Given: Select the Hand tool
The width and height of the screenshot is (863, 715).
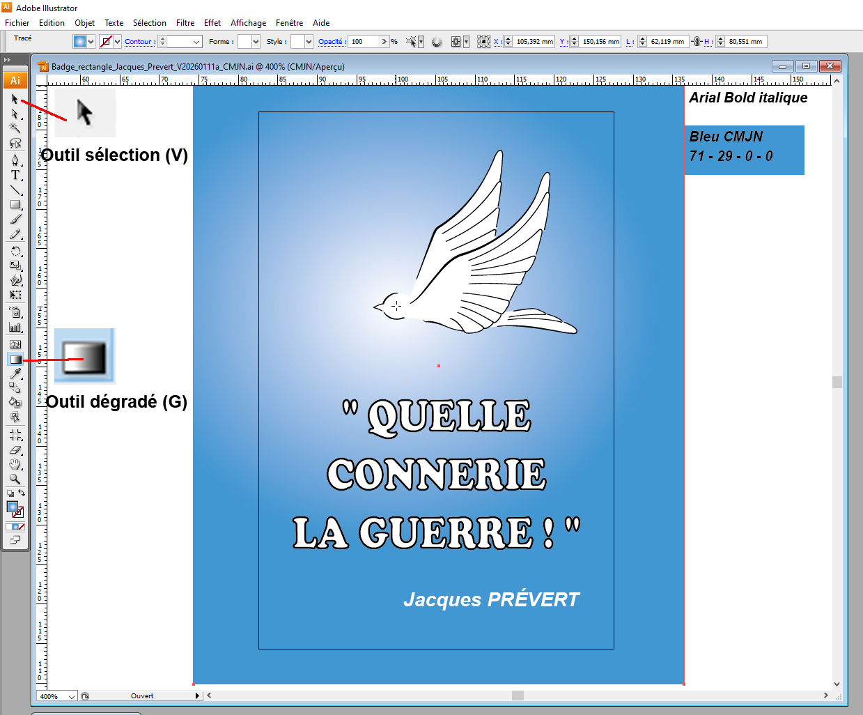Looking at the screenshot, I should [x=15, y=464].
